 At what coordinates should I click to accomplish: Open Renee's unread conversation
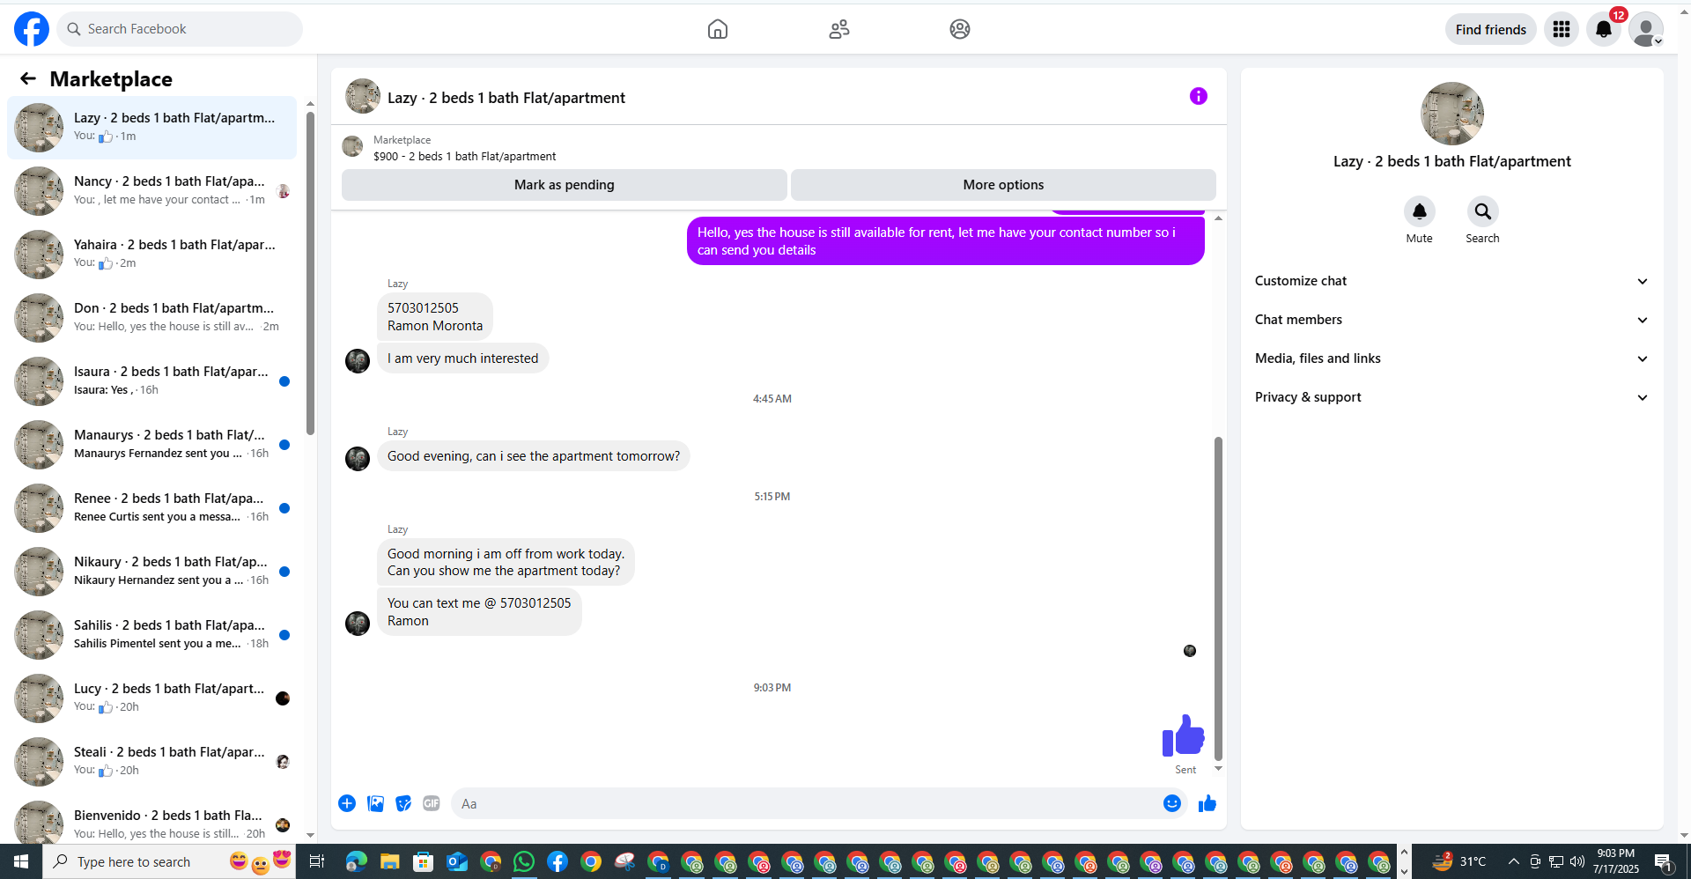152,508
